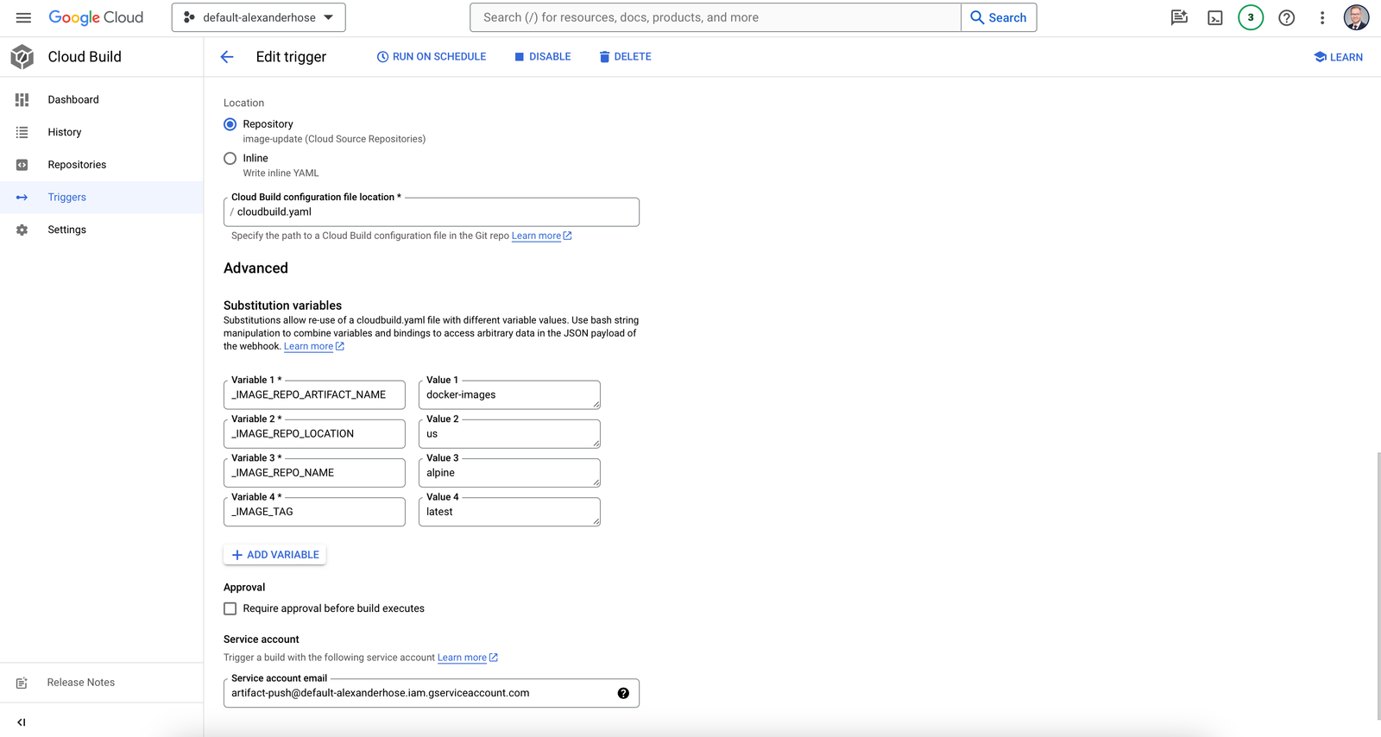Viewport: 1381px width, 737px height.
Task: Click the History list icon
Action: (22, 132)
